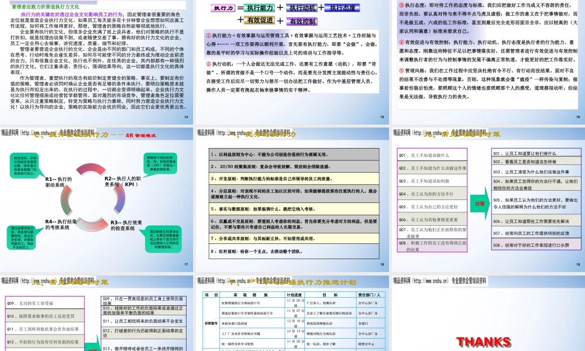Click row 7、分享或共享原则
This screenshot has height=351, width=585.
pyautogui.click(x=294, y=238)
